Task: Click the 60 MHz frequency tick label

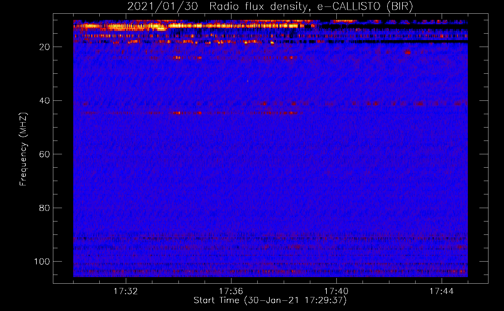Action: 45,154
